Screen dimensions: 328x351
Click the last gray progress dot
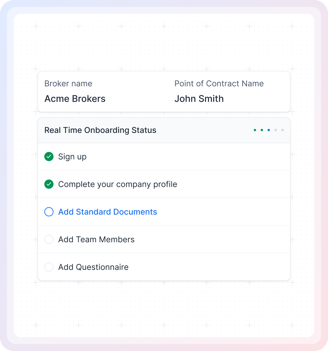point(282,130)
